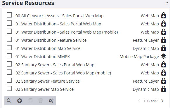This screenshot has height=108, width=170.
Task: Select checkbox for 02 Sanitary Sewer Feature Service
Action: [x=9, y=80]
